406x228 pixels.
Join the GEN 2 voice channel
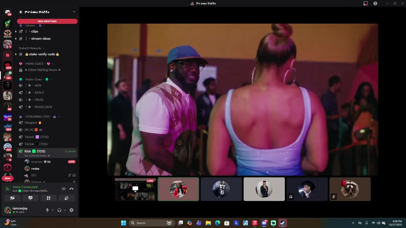point(47,92)
